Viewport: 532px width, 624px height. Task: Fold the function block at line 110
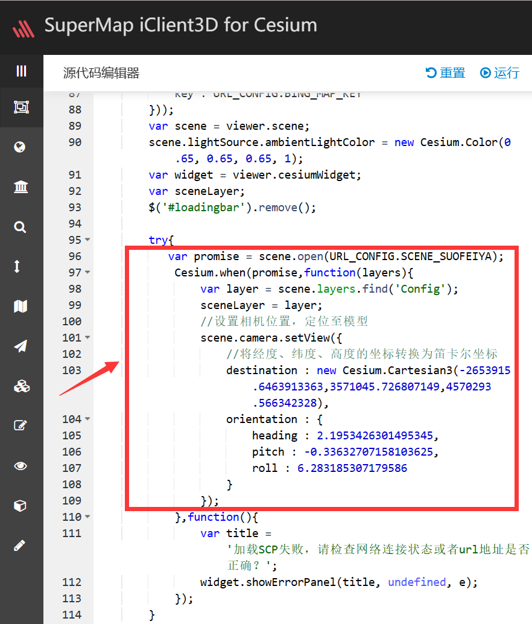tap(87, 517)
